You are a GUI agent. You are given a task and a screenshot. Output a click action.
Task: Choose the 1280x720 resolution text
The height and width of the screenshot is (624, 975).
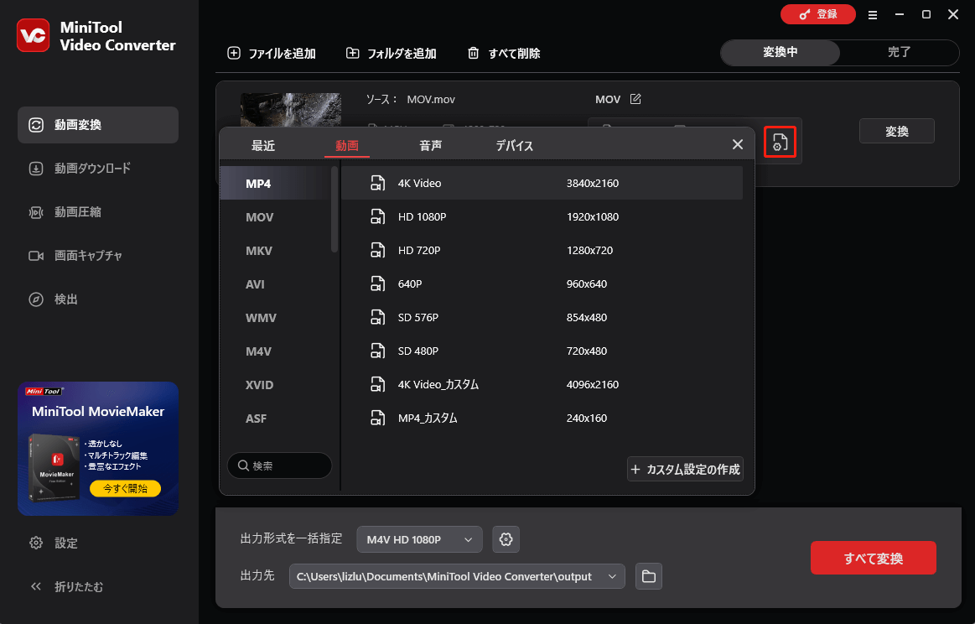[589, 251]
